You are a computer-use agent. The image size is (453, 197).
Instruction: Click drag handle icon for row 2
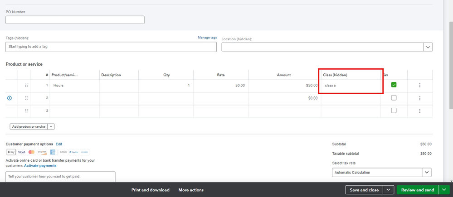tap(26, 98)
